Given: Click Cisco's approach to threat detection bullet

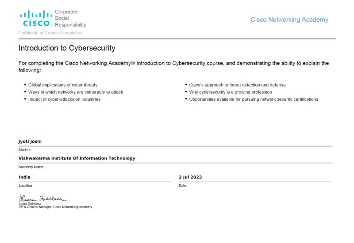Looking at the screenshot, I should pos(237,85).
